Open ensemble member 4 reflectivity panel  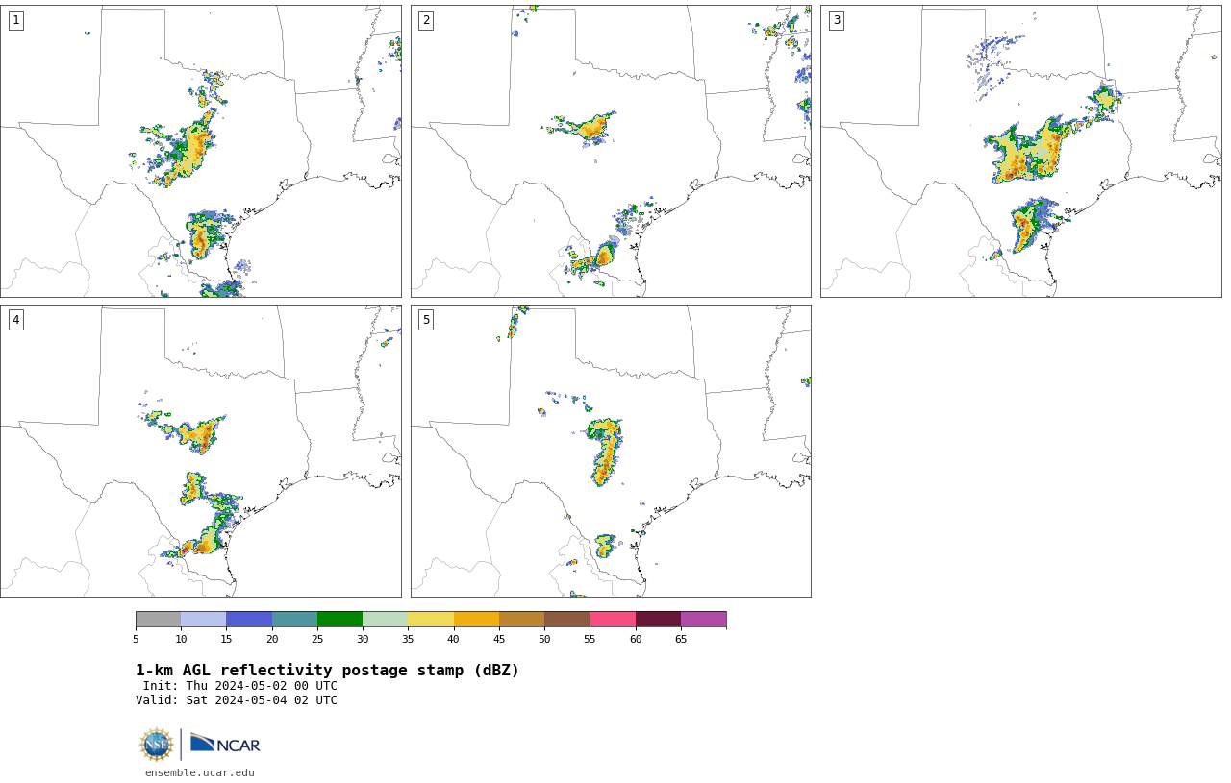pos(201,451)
